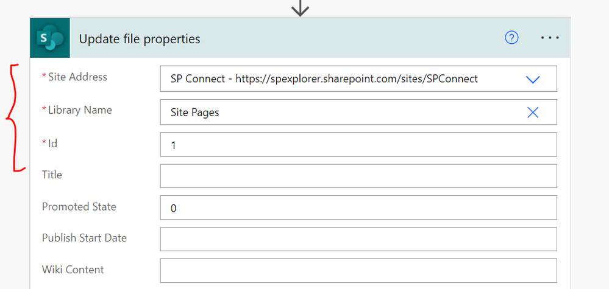
Task: Clear the Library Name value with X
Action: click(533, 113)
